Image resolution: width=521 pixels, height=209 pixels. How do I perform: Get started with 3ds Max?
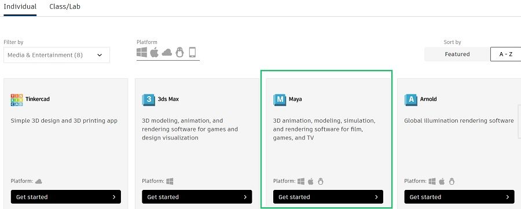point(197,197)
